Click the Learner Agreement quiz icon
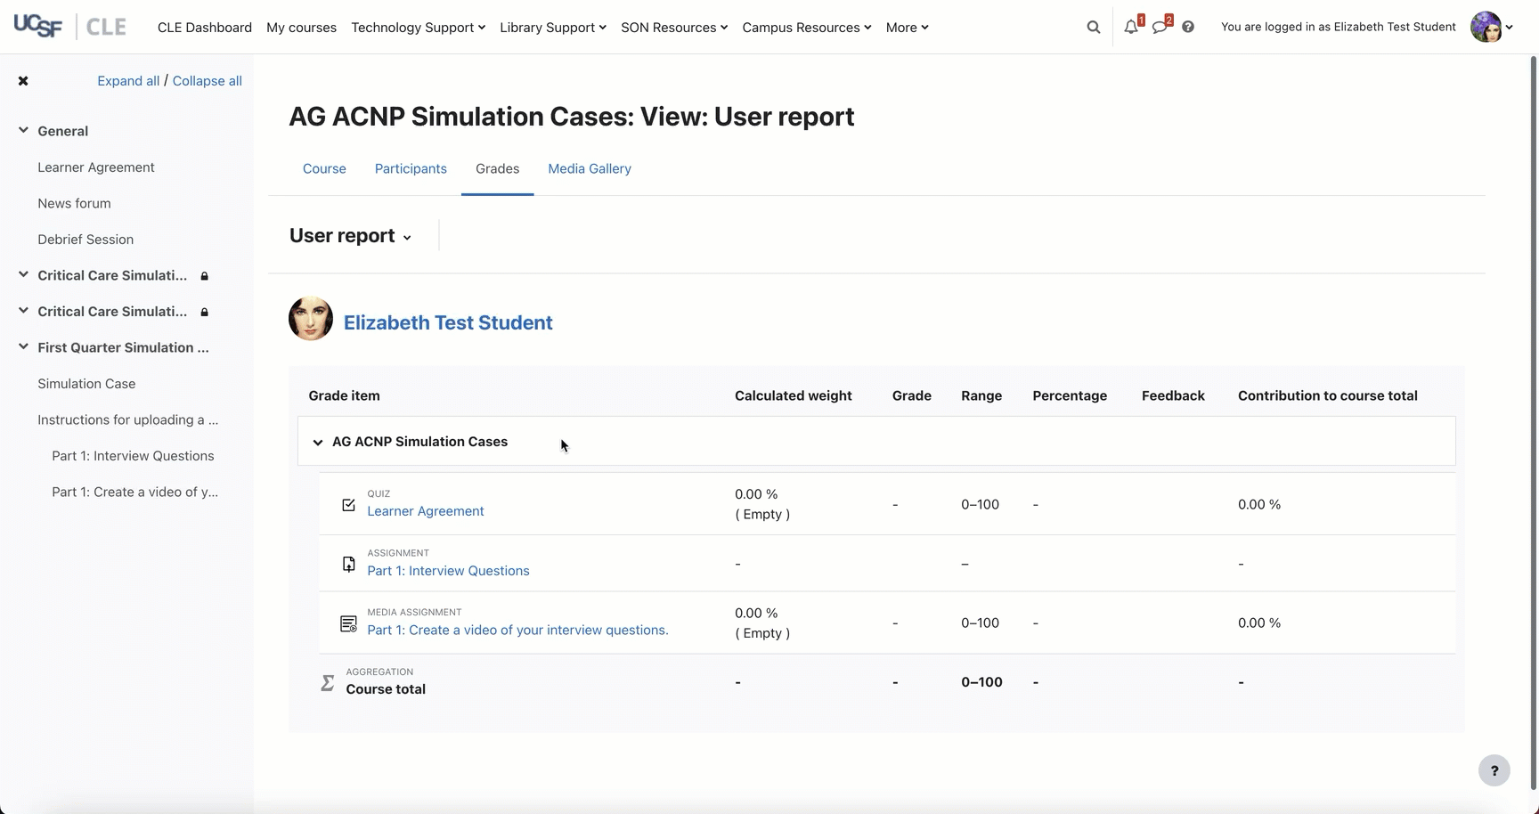Viewport: 1539px width, 814px height. pos(348,505)
